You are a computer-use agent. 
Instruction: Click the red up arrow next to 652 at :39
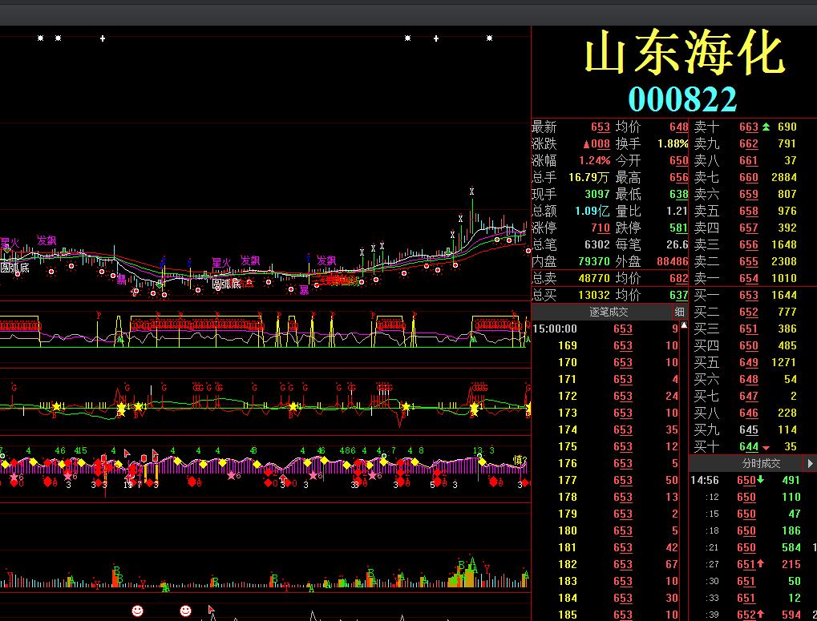(x=761, y=615)
